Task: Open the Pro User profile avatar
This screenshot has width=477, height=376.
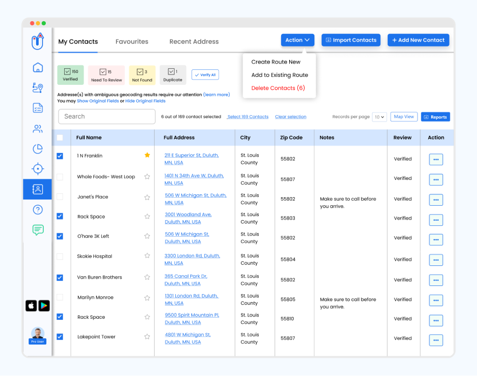Action: [x=38, y=335]
